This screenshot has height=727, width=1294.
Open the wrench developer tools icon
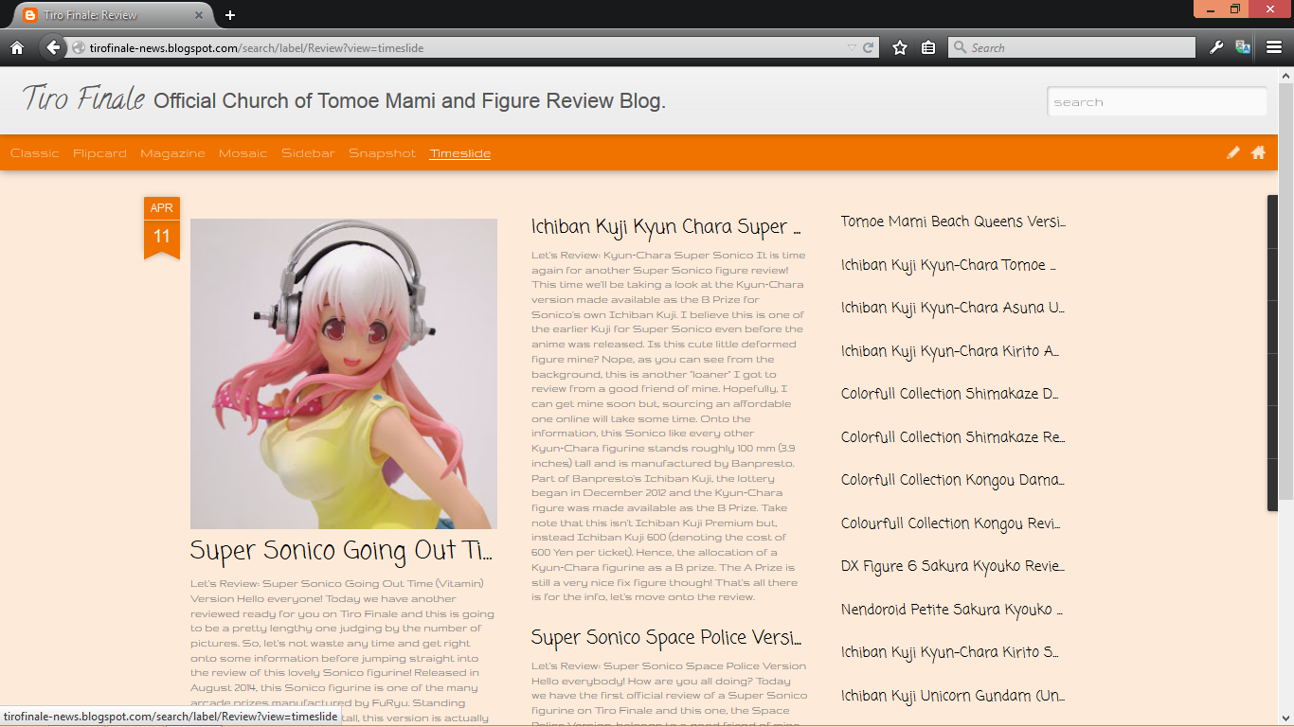[x=1217, y=47]
